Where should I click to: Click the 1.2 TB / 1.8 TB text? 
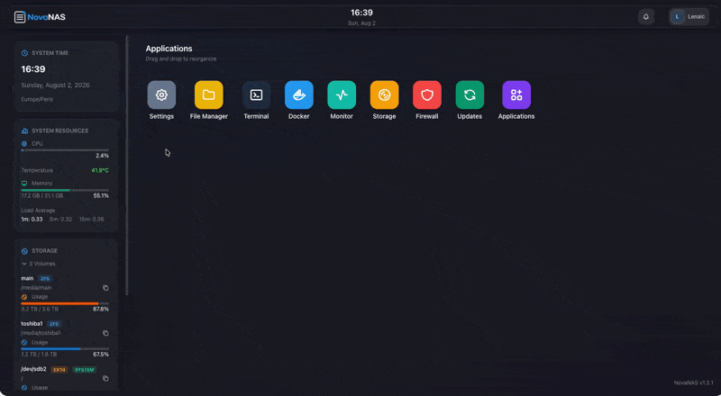(39, 355)
